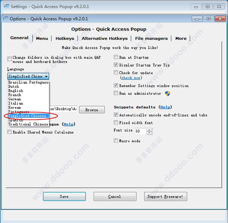Switch to the Hotkeys tab
228x223 pixels.
65,38
